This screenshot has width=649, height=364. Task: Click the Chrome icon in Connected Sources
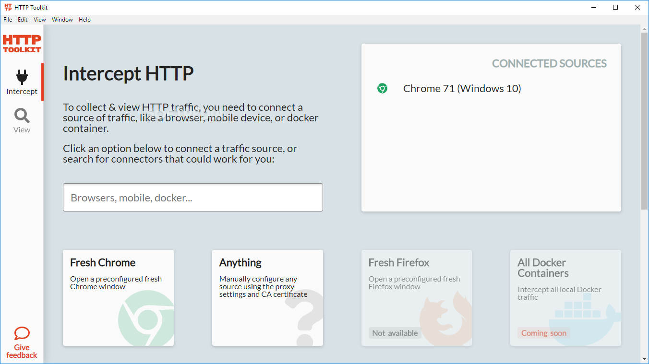click(x=382, y=88)
